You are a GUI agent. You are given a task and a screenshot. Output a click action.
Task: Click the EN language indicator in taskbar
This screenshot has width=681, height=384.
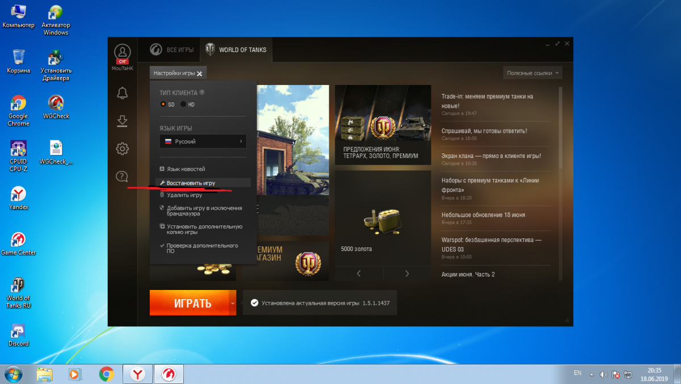[577, 373]
